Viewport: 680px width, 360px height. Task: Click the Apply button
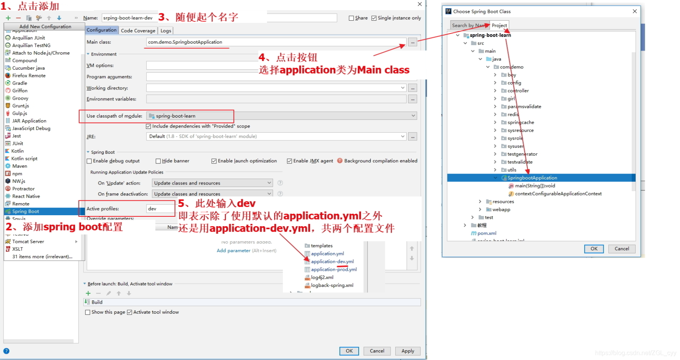click(x=408, y=351)
